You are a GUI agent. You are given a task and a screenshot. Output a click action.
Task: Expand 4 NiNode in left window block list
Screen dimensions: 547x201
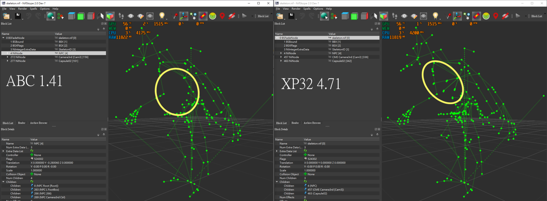(x=8, y=53)
